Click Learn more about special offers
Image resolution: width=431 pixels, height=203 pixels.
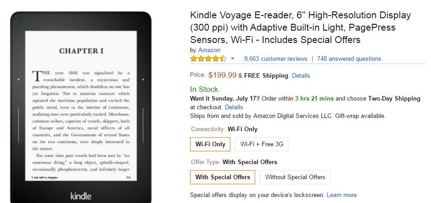pos(341,195)
